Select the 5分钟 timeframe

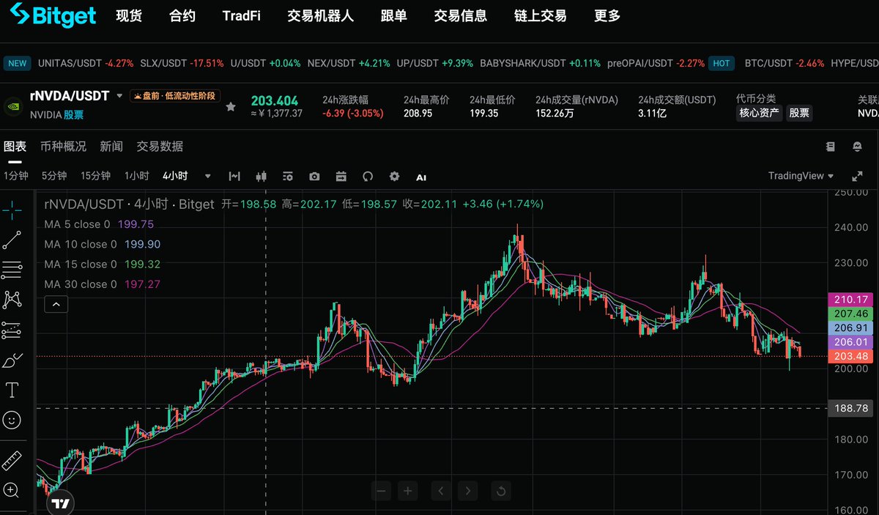(54, 176)
